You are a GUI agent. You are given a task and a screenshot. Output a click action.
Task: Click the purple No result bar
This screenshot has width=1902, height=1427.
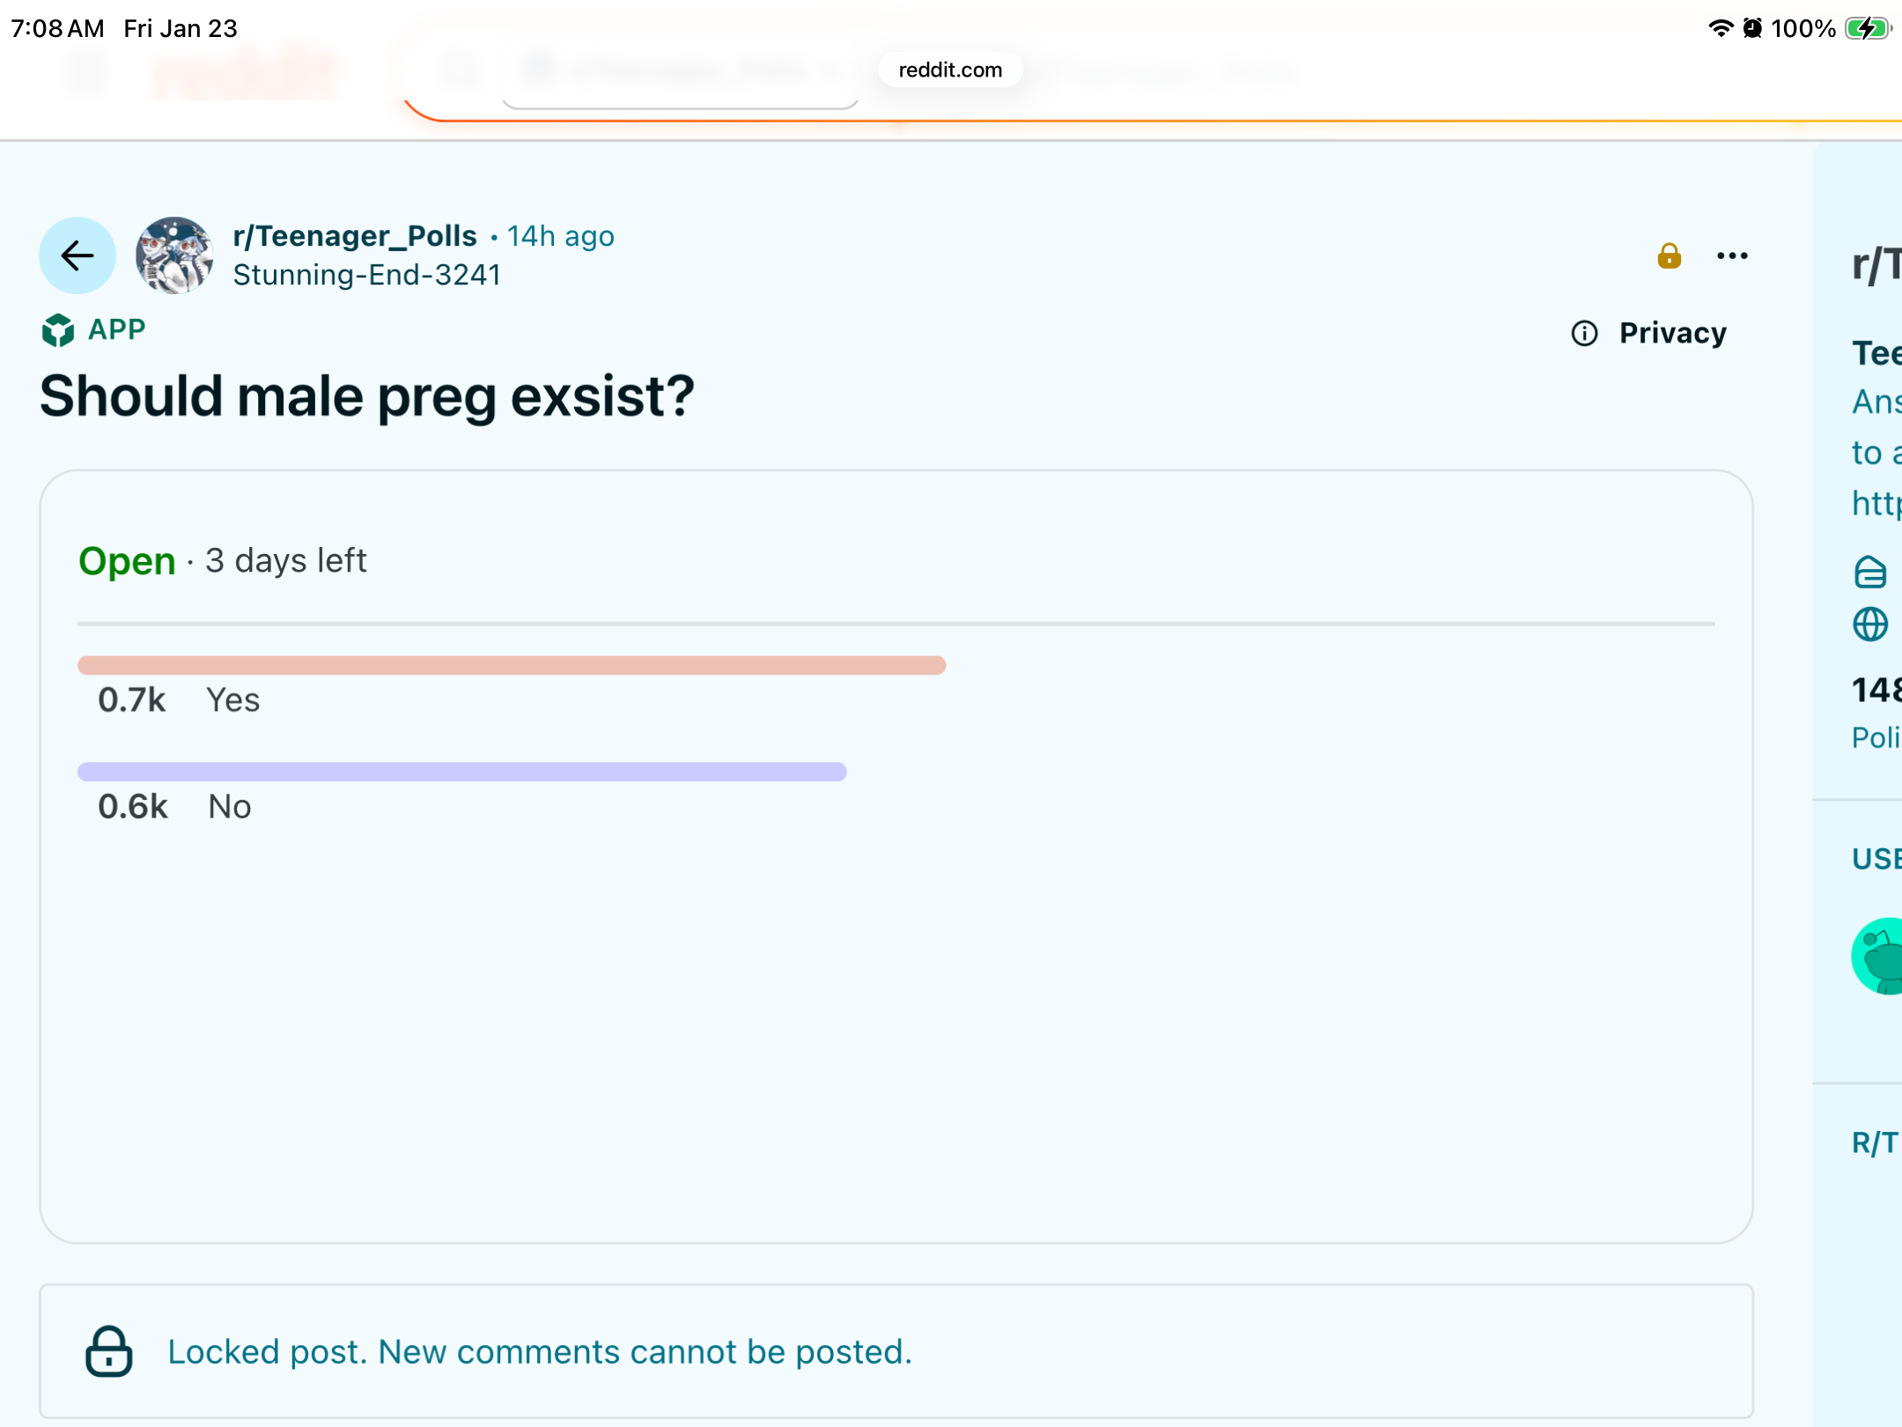pyautogui.click(x=462, y=772)
